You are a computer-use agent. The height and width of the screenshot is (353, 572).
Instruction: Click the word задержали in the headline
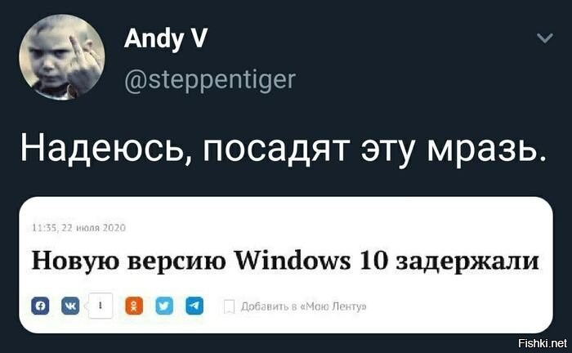[467, 262]
